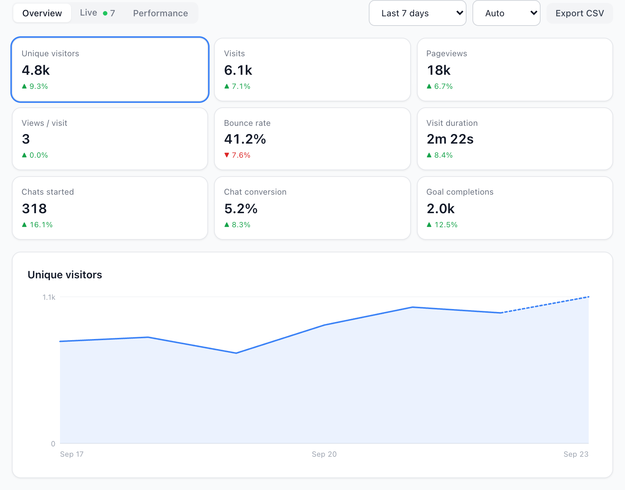Expand the Auto interval dropdown
The image size is (625, 490).
pyautogui.click(x=506, y=13)
